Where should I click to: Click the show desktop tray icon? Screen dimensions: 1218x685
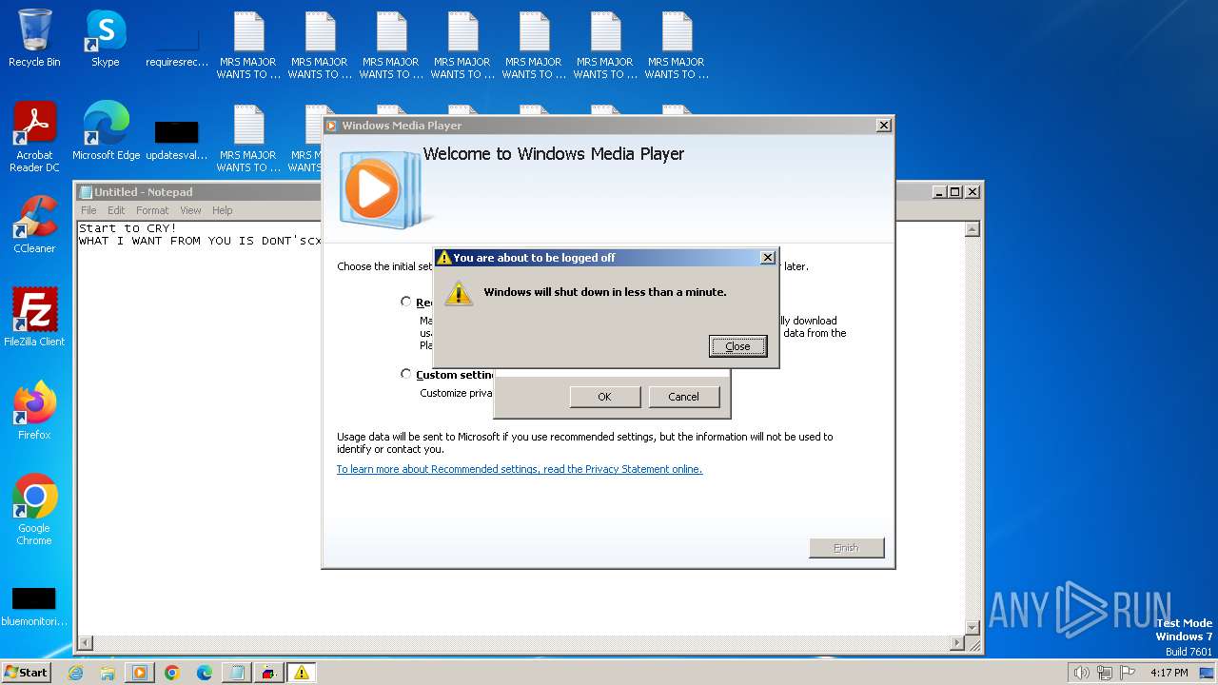coord(1207,673)
